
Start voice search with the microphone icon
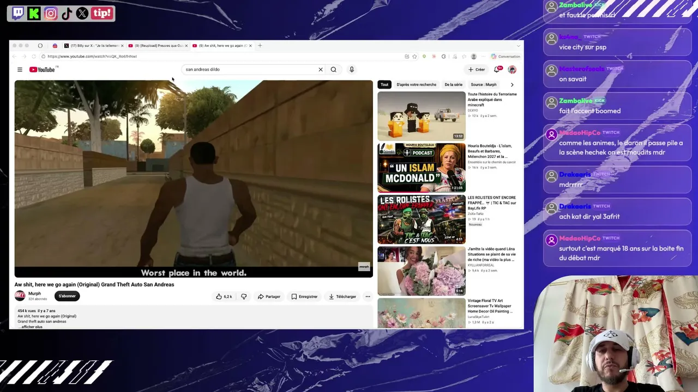coord(352,70)
